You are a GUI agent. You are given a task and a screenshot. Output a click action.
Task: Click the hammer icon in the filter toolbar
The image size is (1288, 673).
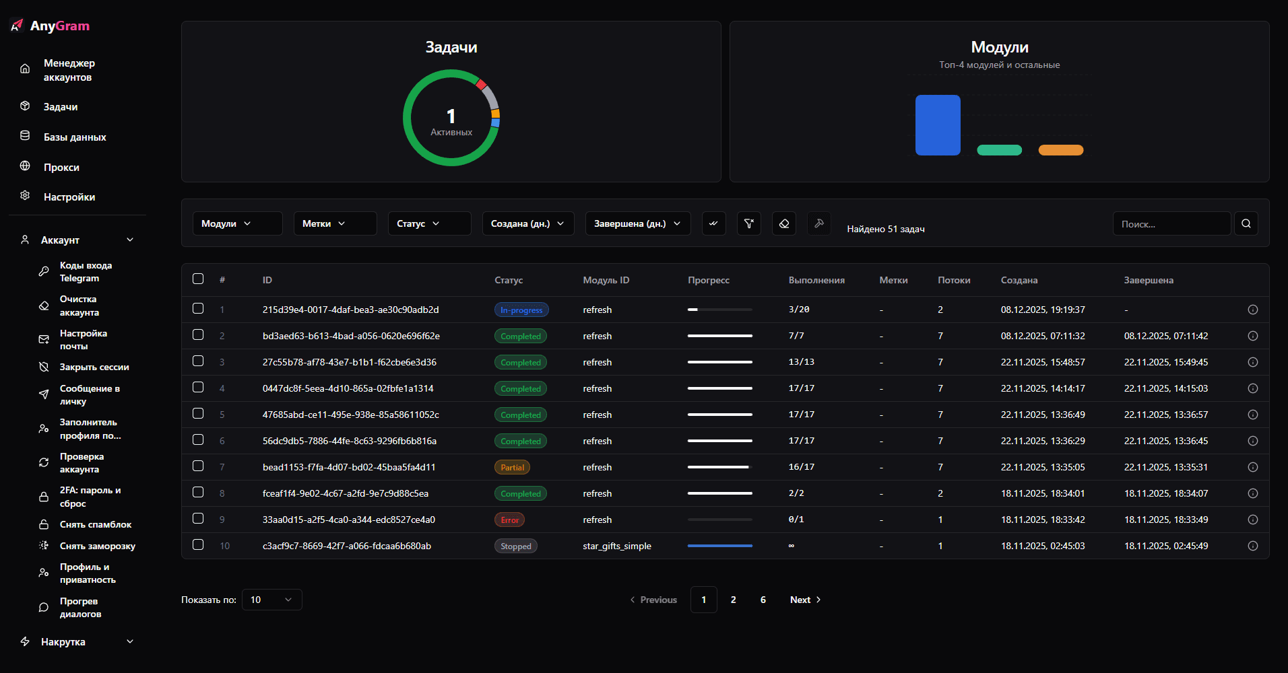tap(818, 223)
